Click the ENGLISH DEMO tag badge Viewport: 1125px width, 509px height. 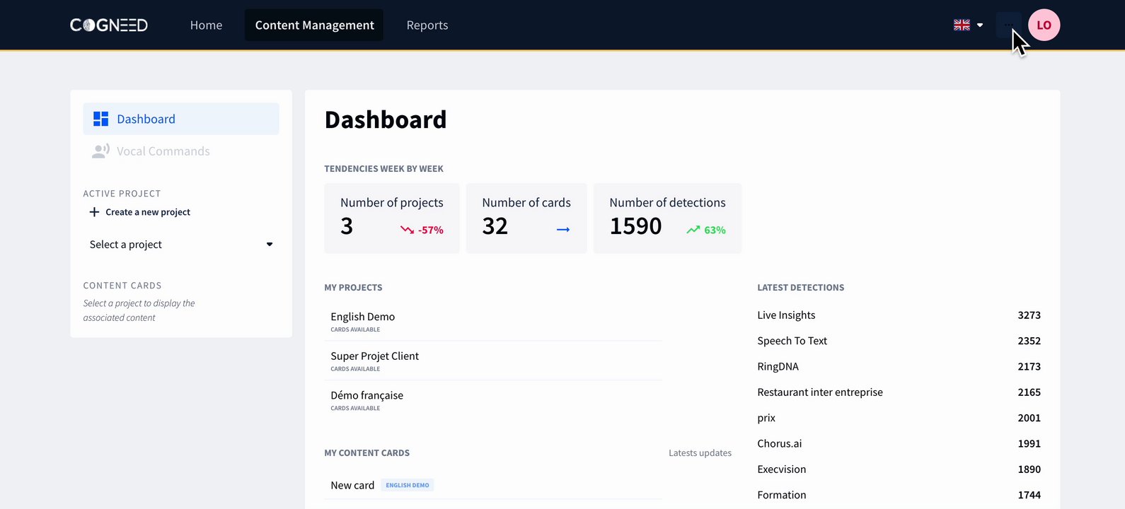tap(408, 485)
